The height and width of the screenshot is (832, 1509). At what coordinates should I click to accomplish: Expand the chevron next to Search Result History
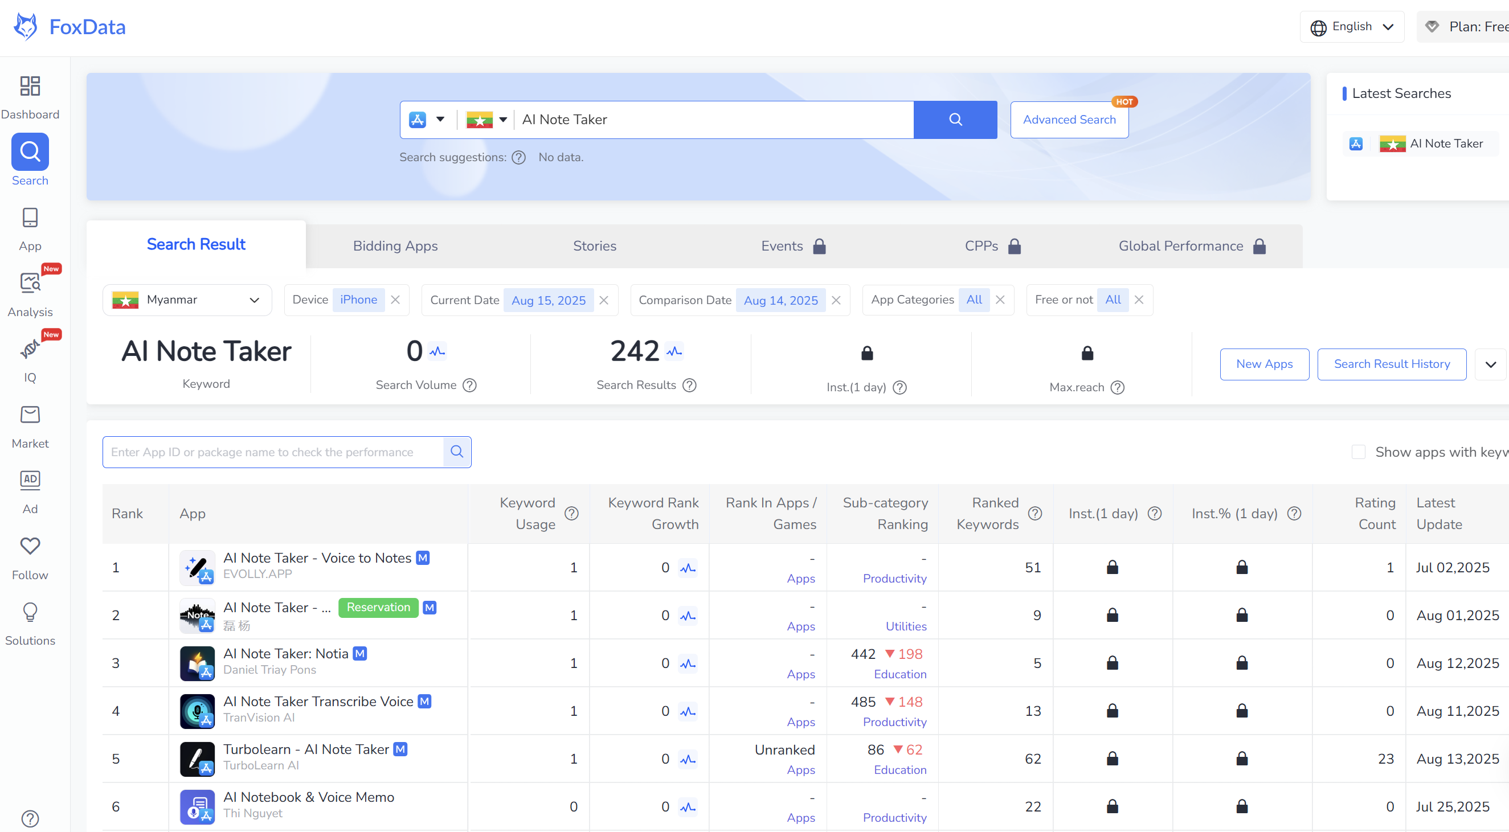1490,364
